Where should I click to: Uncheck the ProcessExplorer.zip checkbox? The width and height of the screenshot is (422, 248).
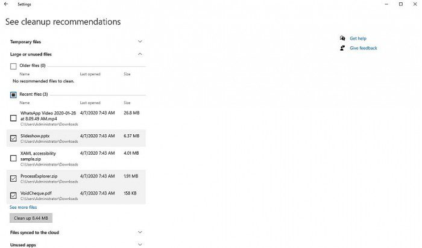(x=13, y=178)
